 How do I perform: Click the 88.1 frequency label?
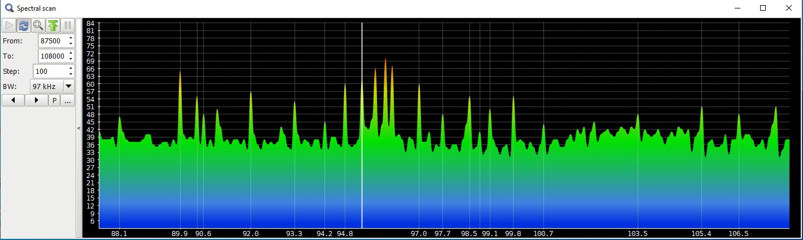(x=119, y=233)
